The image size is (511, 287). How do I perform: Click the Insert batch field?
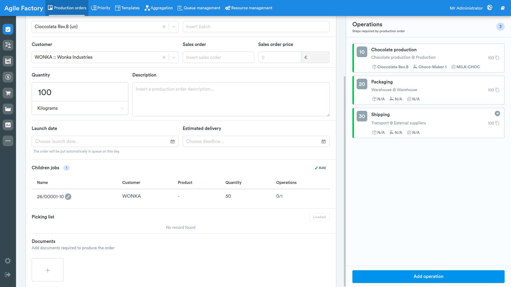coord(256,27)
